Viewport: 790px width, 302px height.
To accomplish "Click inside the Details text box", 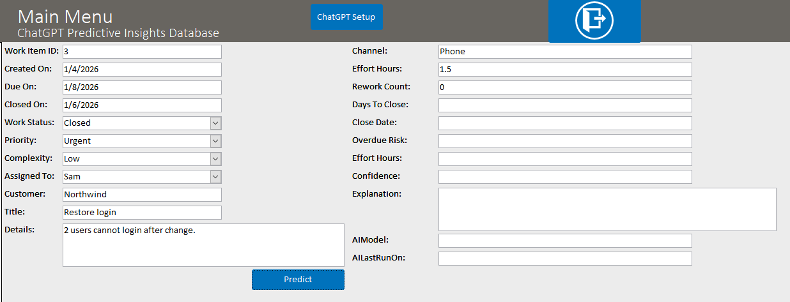I will point(203,245).
